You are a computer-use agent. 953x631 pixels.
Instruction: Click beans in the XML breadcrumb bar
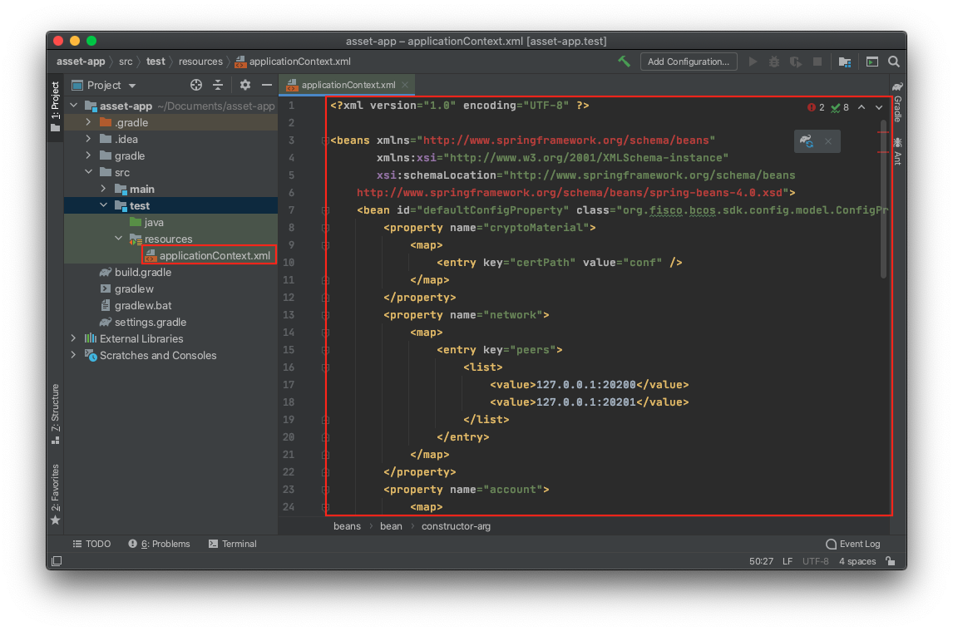pyautogui.click(x=347, y=526)
